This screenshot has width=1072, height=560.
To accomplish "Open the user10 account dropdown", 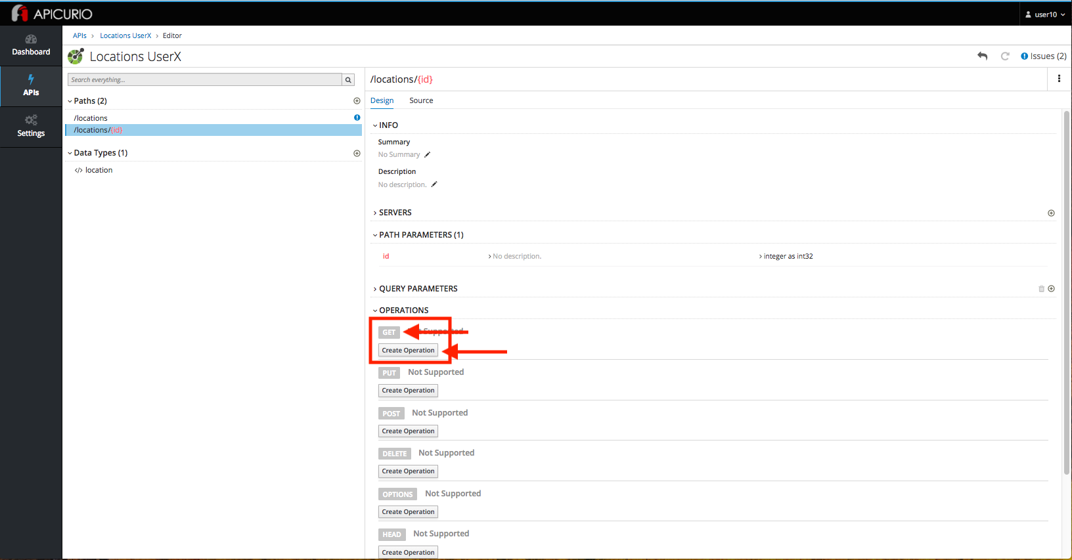I will coord(1045,14).
